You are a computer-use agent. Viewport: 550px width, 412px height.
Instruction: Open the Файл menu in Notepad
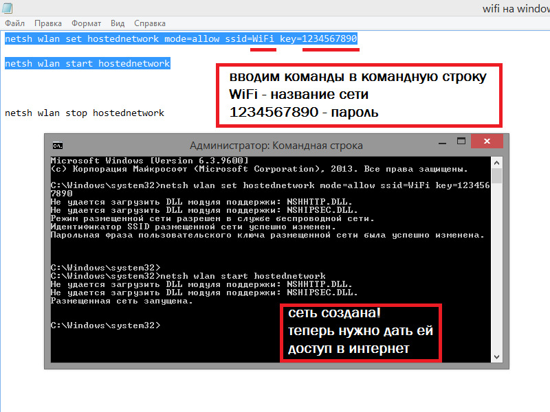pos(14,23)
